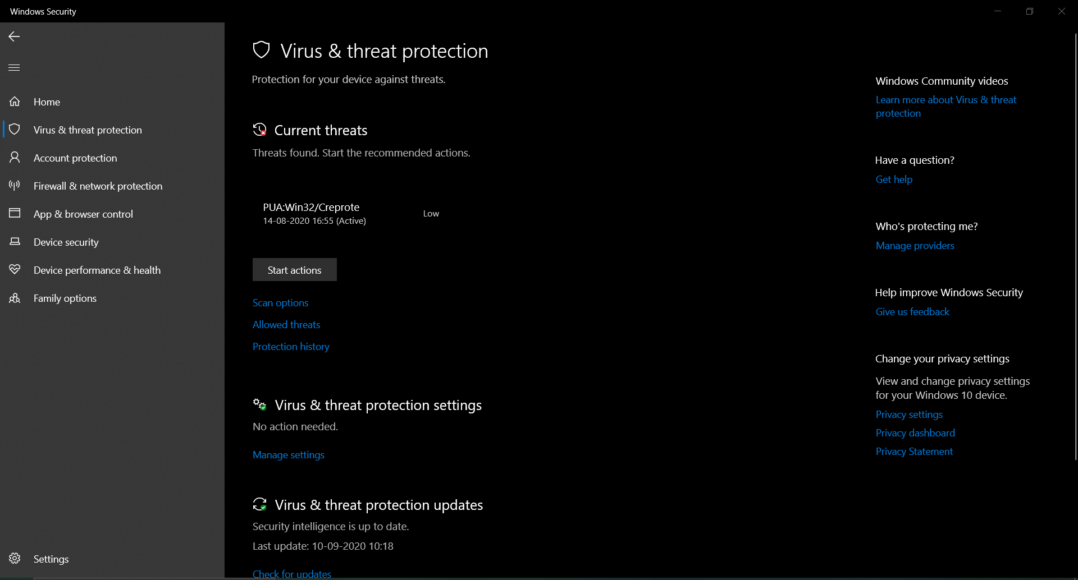Select the Account protection person icon
The height and width of the screenshot is (580, 1078).
pos(15,158)
